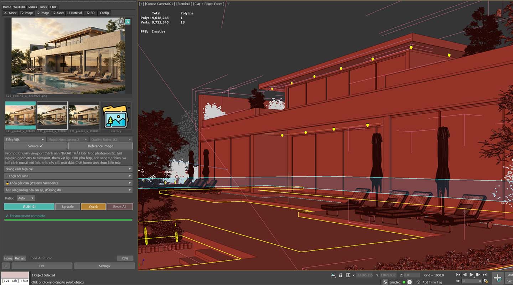Open the Model: Nano Banana 2 dropdown
The image size is (513, 285).
(x=67, y=139)
